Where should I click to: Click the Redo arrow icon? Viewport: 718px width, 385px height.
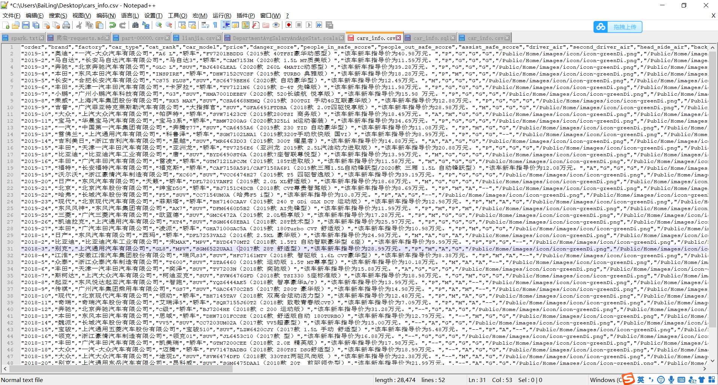[122, 25]
